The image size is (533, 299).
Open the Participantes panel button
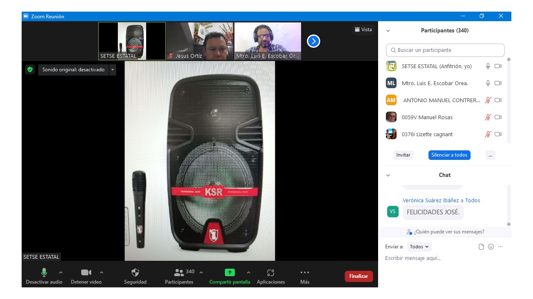(179, 277)
